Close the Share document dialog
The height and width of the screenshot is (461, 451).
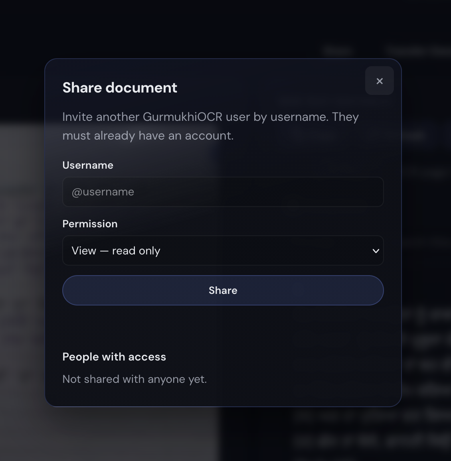pyautogui.click(x=379, y=81)
